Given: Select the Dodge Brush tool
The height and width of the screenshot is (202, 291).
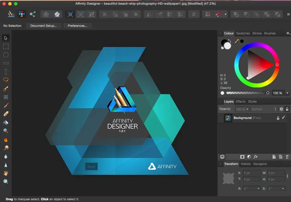Looking at the screenshot, I should click(x=6, y=131).
